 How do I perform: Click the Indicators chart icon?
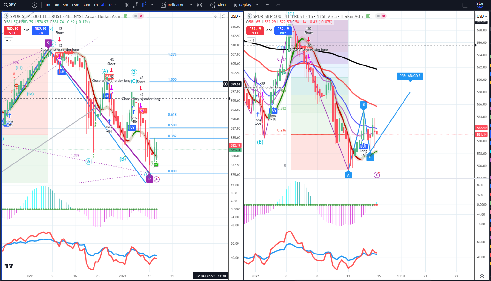coord(163,5)
